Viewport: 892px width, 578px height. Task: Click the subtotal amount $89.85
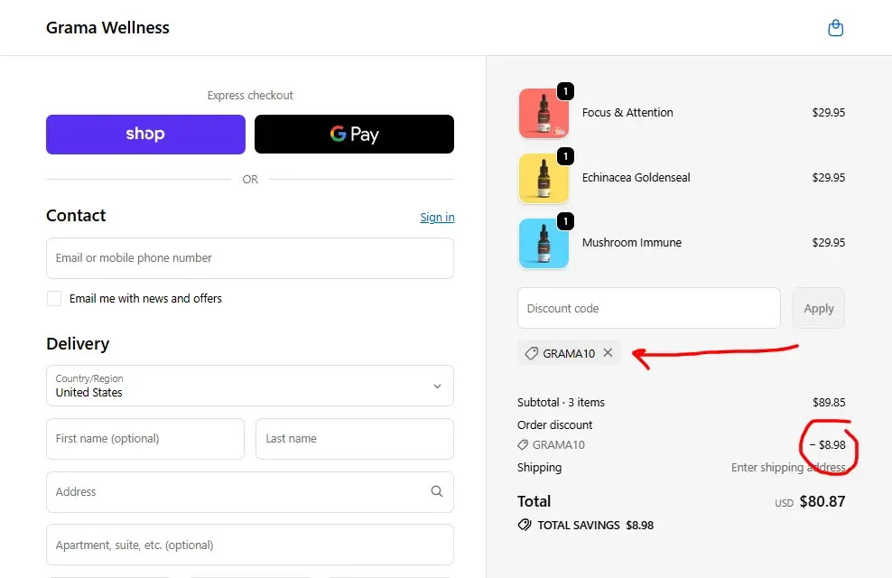click(829, 402)
